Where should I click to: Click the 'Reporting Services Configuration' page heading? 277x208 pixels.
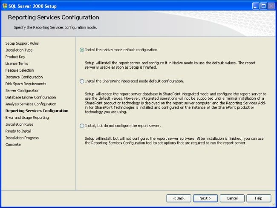54,17
